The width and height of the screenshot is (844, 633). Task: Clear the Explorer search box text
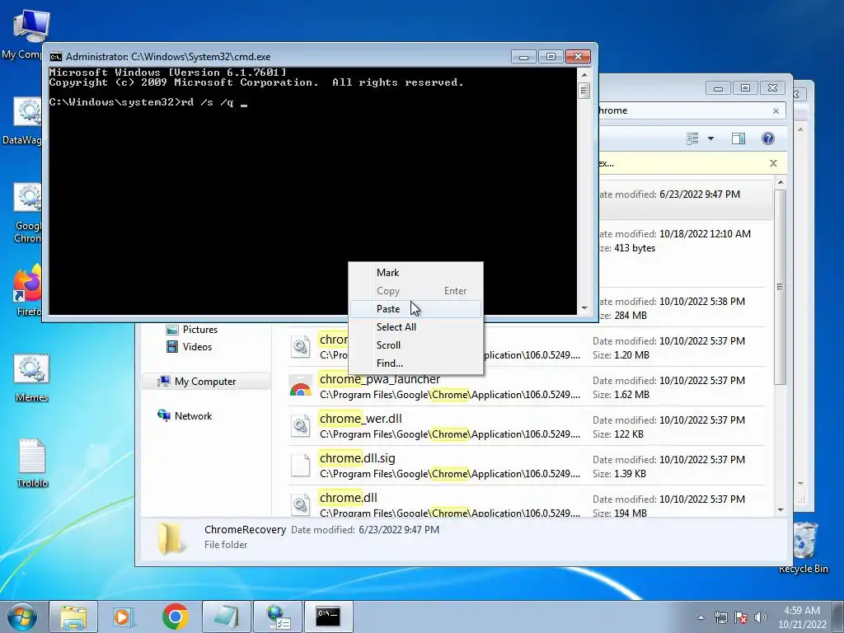(x=776, y=111)
